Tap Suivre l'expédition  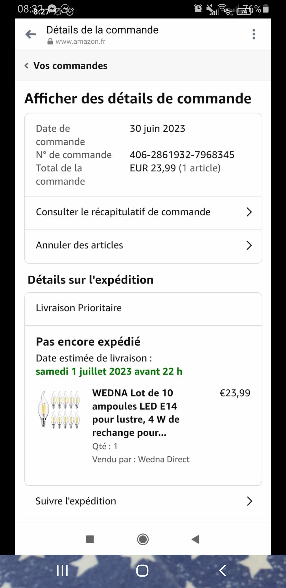[x=76, y=501]
